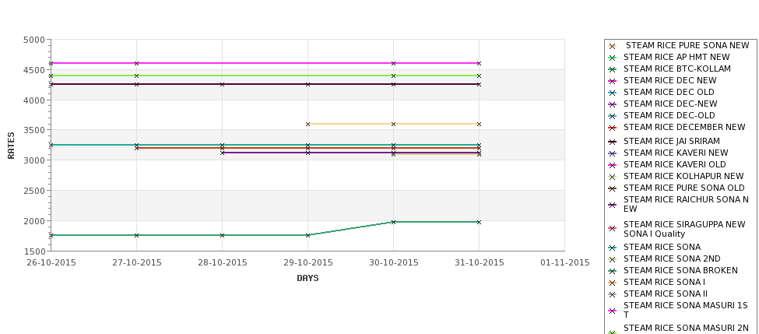
Task: Select the STEAM RICE RAICHUR SONA NEW legend label
Action: pyautogui.click(x=686, y=204)
